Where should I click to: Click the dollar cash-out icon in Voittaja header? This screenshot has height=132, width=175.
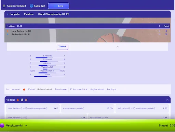click(x=22, y=100)
